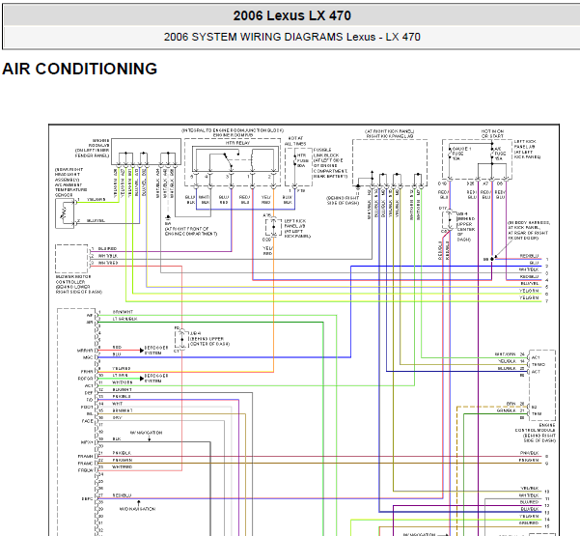Select the FRAMH pin label
Screen dimensions: 580x536
(x=85, y=457)
